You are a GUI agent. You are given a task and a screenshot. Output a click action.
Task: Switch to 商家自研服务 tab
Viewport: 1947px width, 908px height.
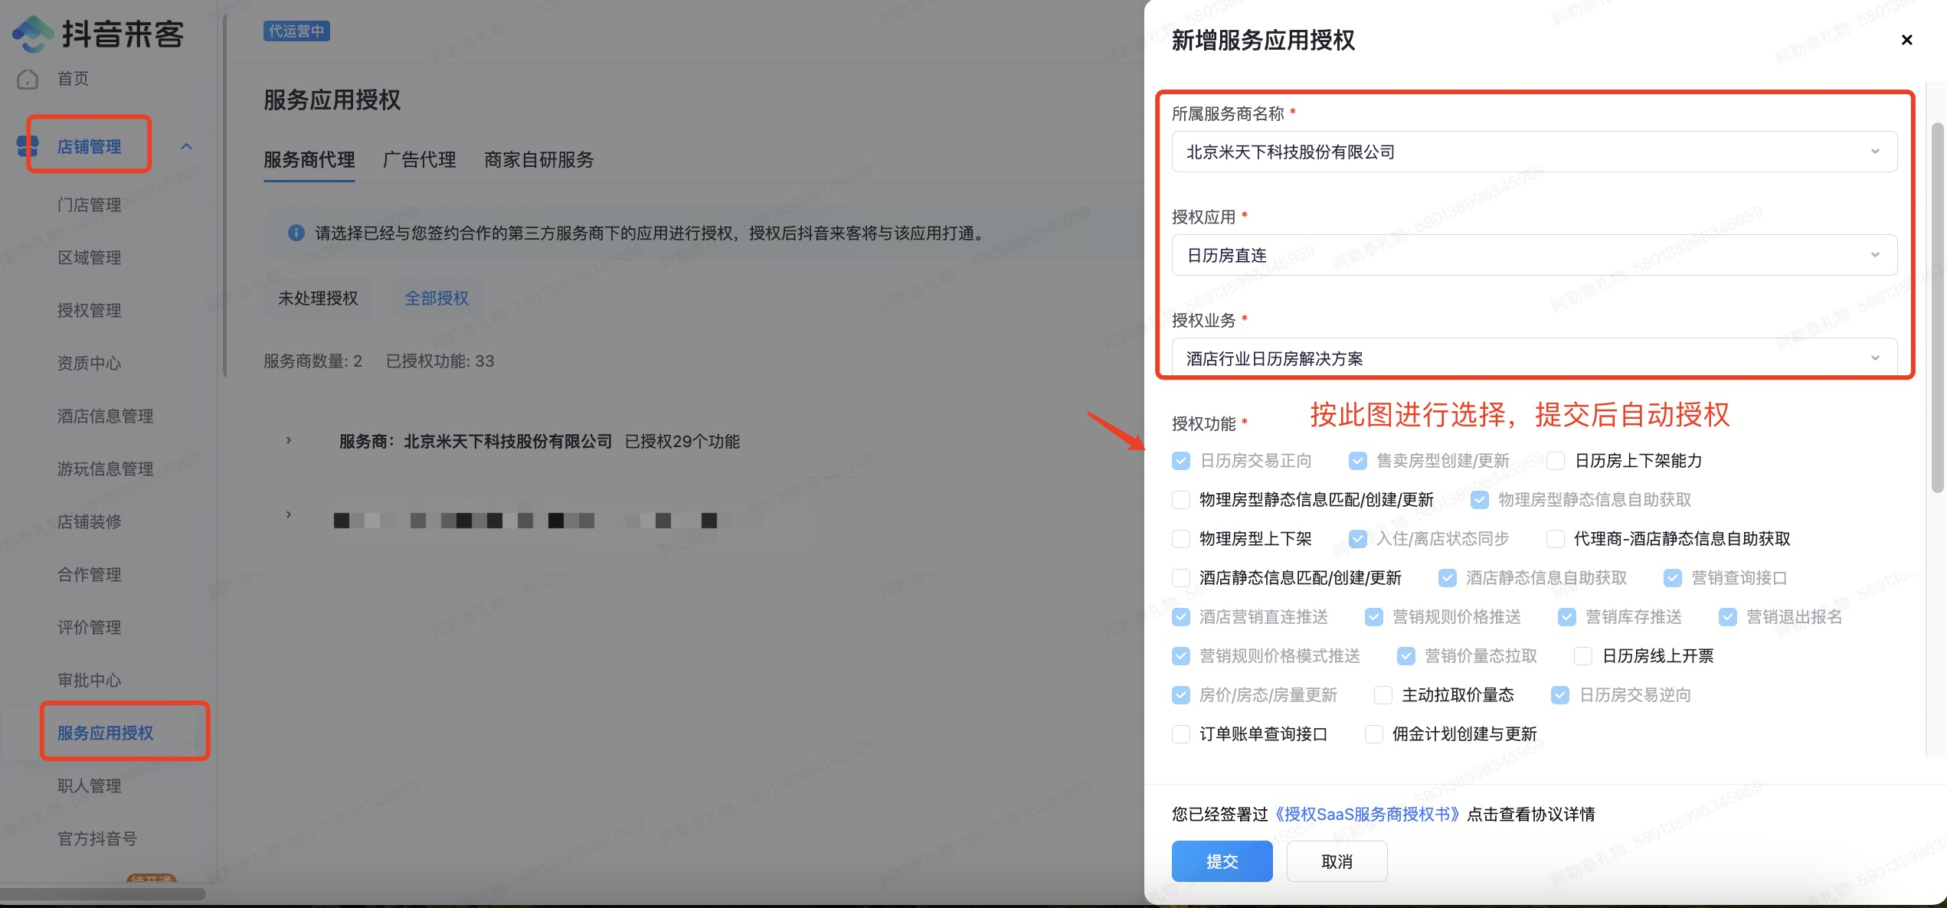pyautogui.click(x=539, y=159)
